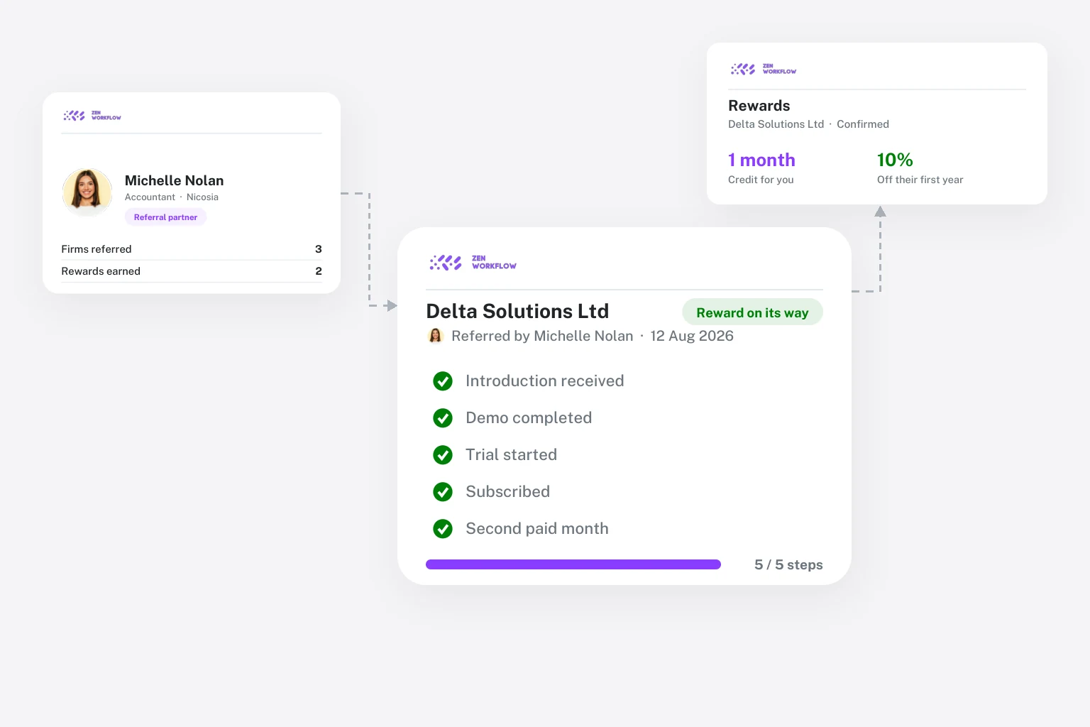Click the 10% discount value

pyautogui.click(x=895, y=160)
